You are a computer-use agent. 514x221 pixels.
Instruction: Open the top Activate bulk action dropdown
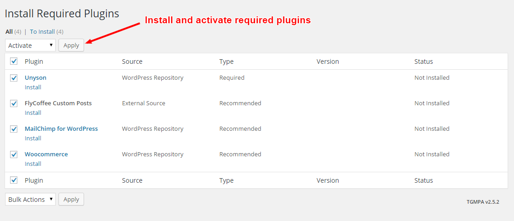pyautogui.click(x=30, y=45)
